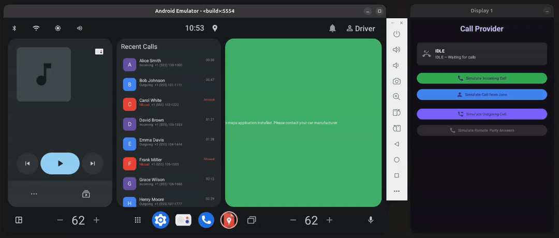The height and width of the screenshot is (238, 559).
Task: Decrease driver-side (left) temperature with minus
Action: pos(60,220)
